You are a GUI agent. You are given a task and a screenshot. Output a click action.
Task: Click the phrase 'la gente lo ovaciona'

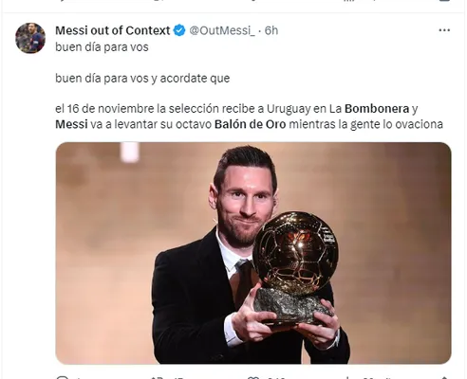pos(390,124)
